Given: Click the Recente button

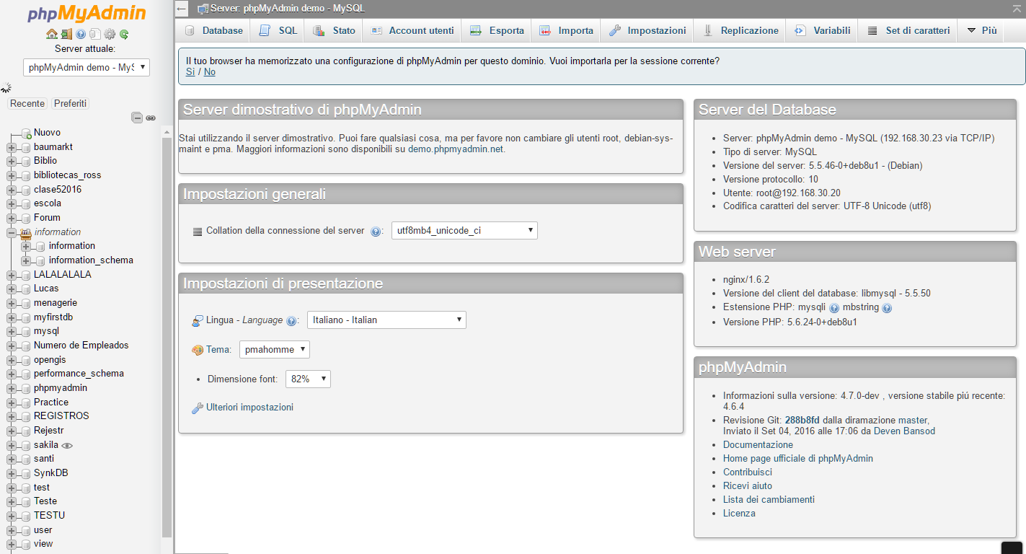Looking at the screenshot, I should (x=27, y=104).
